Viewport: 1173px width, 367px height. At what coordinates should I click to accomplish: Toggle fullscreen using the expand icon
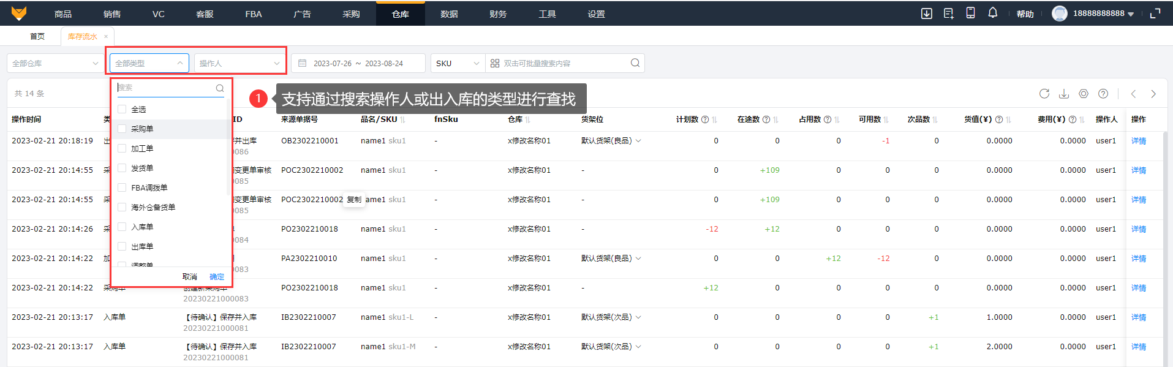1155,13
